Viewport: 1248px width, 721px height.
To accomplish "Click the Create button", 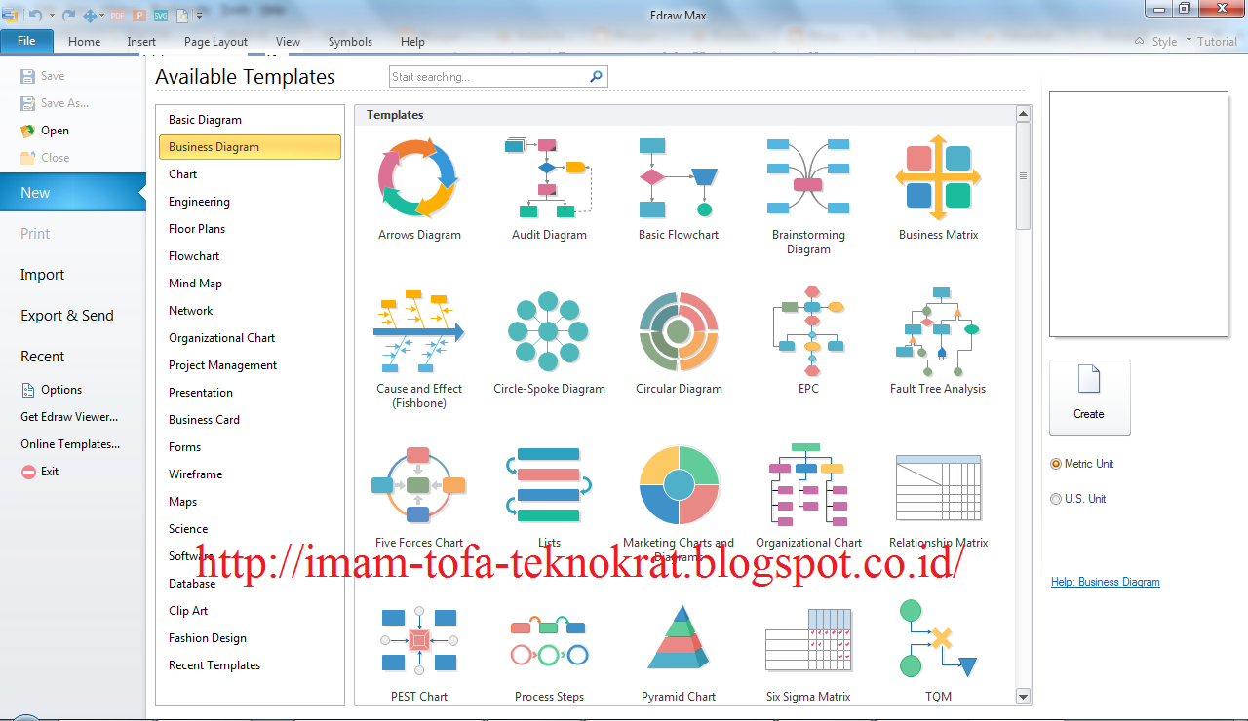I will tap(1090, 398).
